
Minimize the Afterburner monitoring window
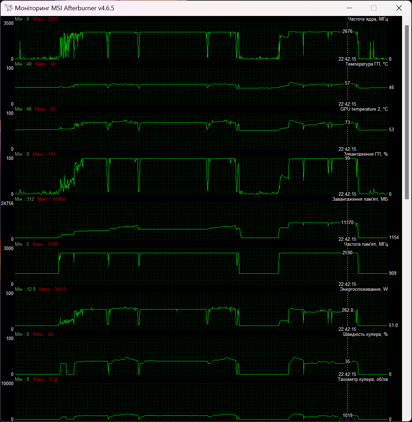[x=349, y=8]
